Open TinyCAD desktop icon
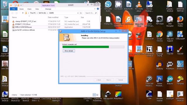This screenshot has height=105, width=187. [170, 50]
